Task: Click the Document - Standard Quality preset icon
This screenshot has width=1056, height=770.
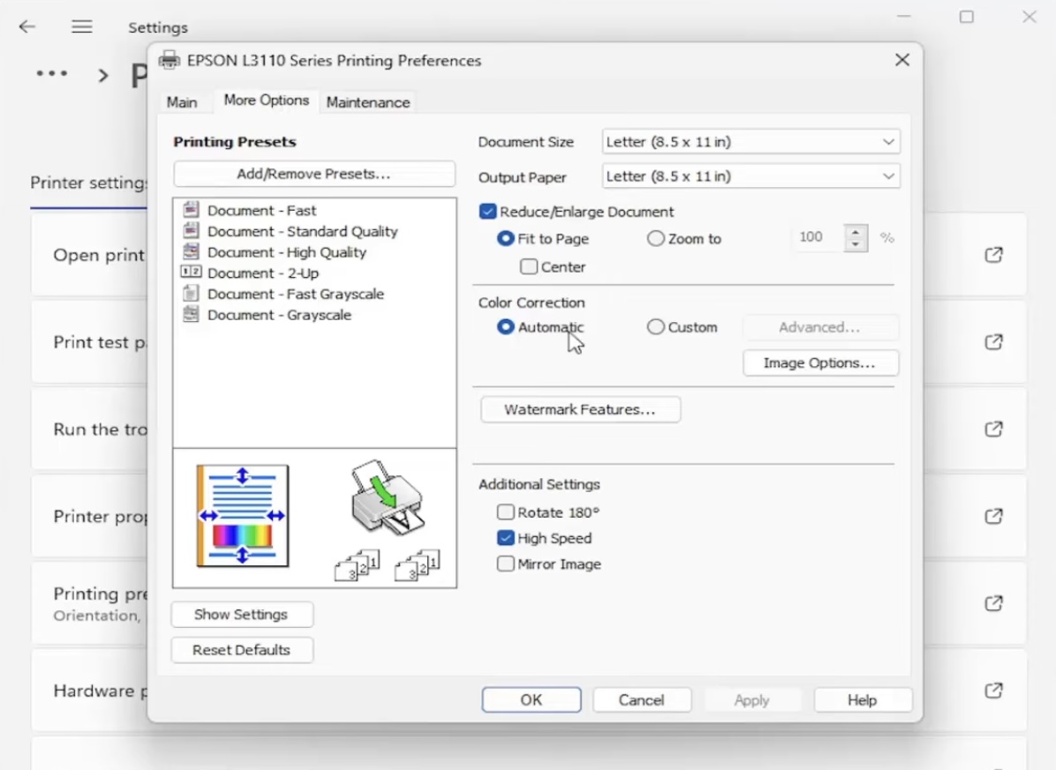Action: [x=192, y=231]
